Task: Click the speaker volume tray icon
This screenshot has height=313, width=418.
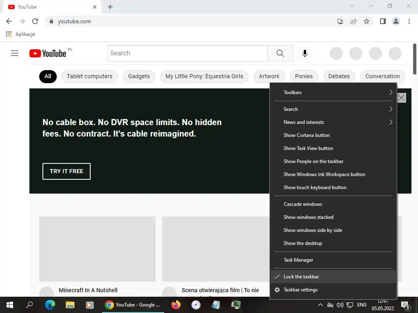Action: (x=340, y=305)
